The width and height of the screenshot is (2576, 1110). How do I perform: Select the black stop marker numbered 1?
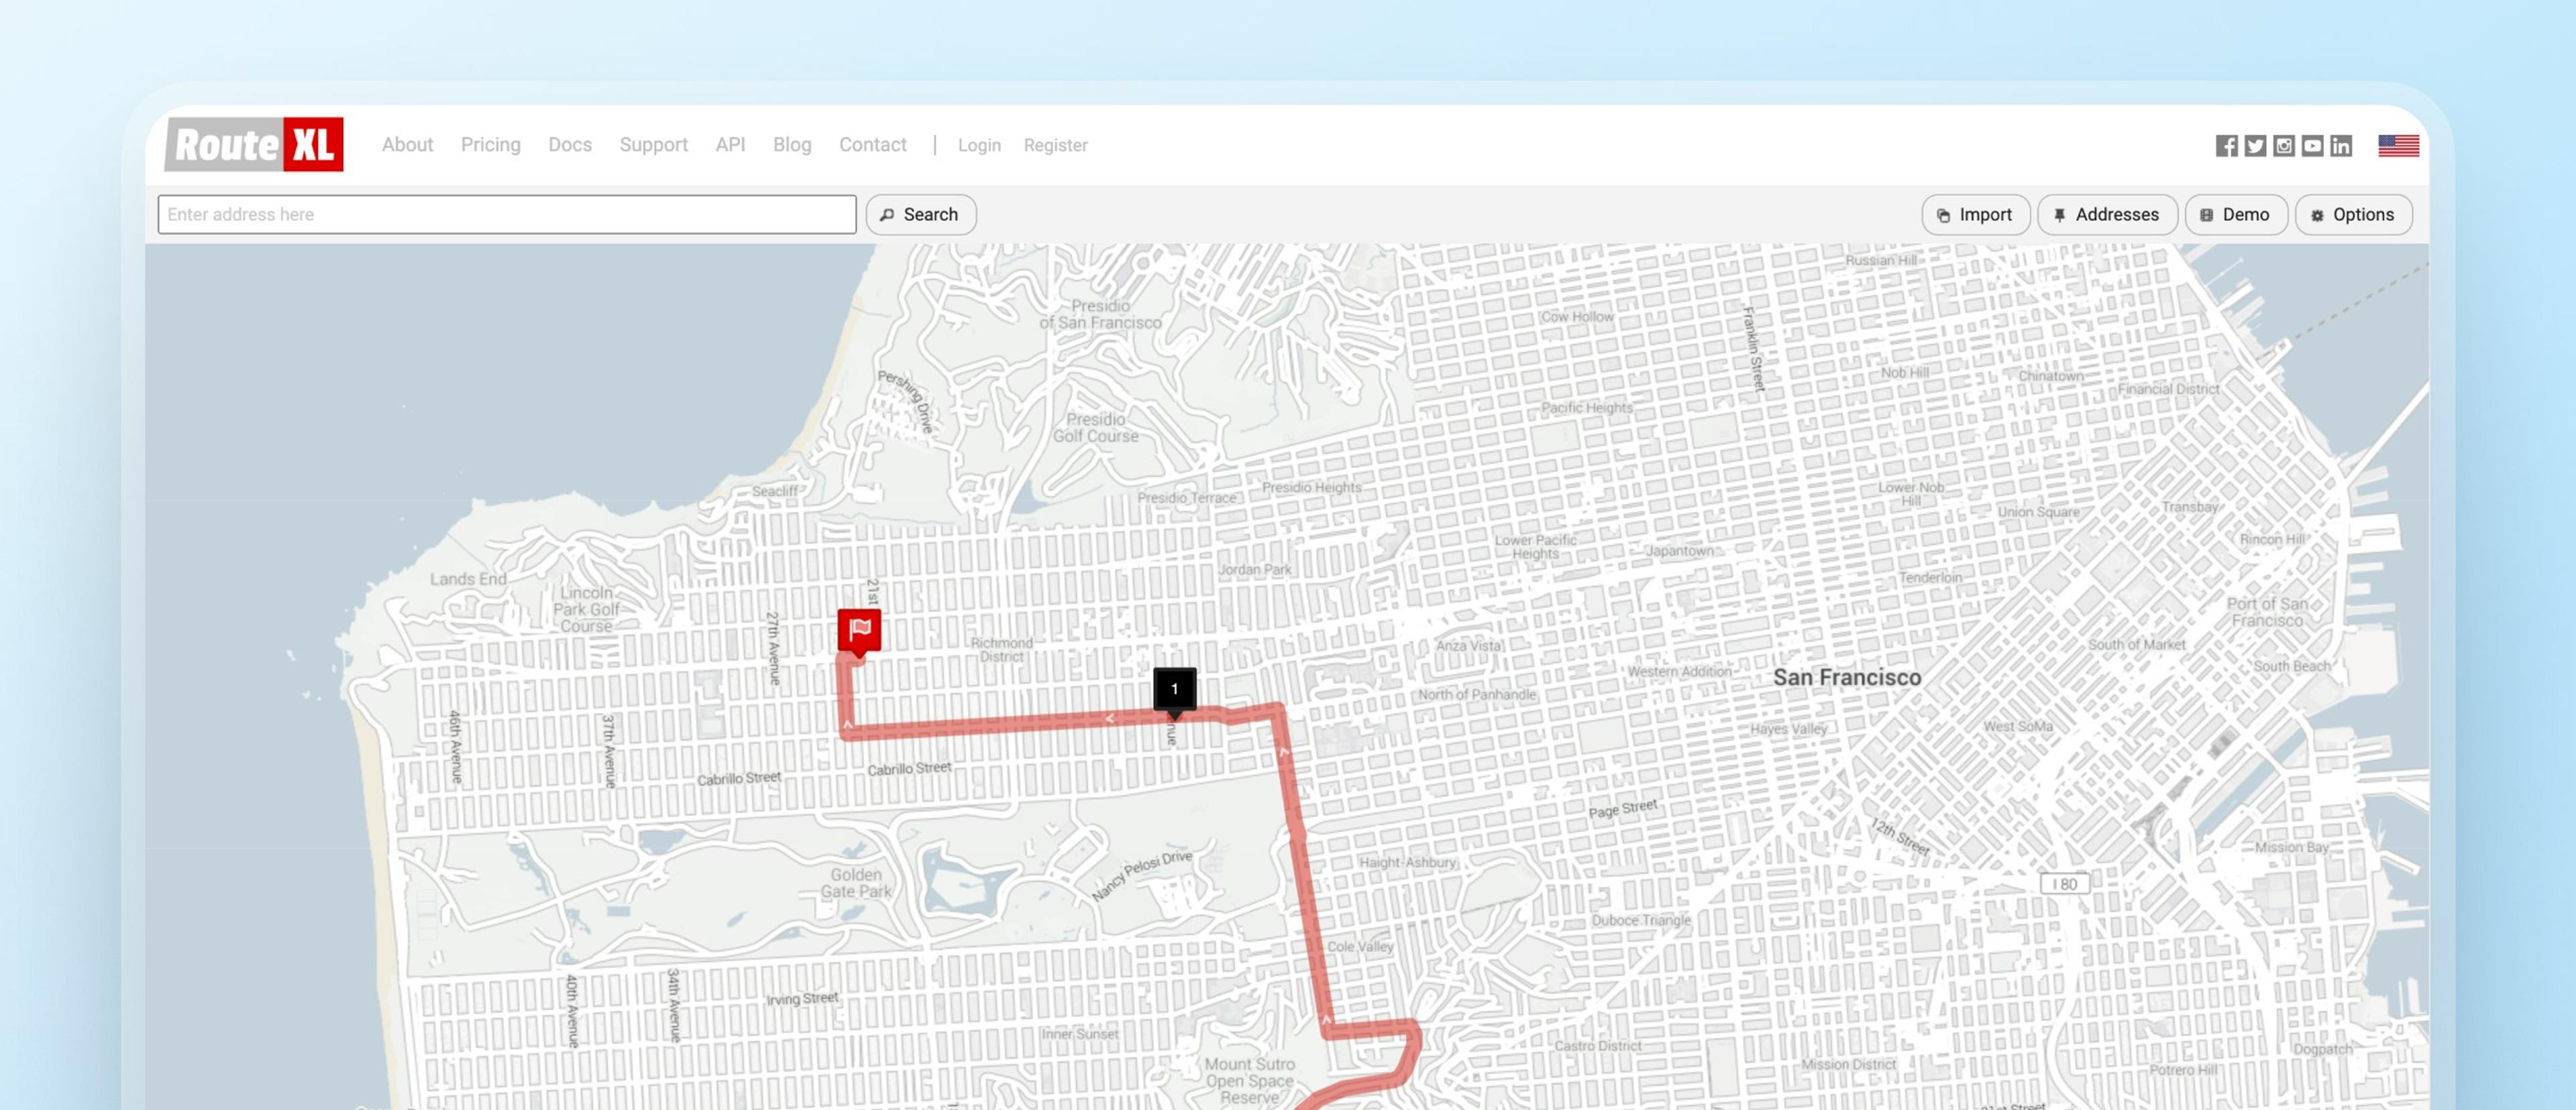(1174, 688)
